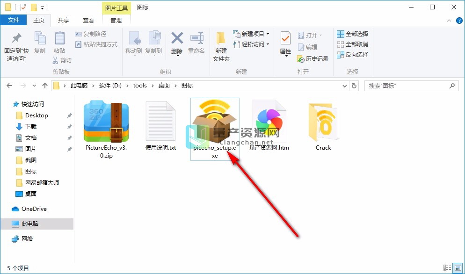
Task: Select Copy path (复制路径)
Action: (90, 34)
